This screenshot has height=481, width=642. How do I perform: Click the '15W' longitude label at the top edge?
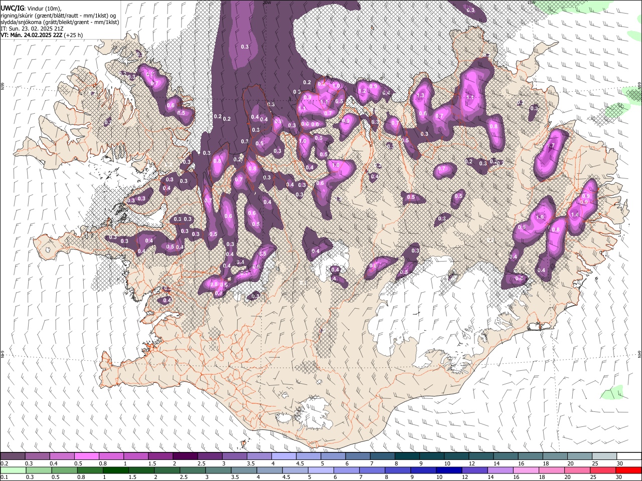point(531,3)
